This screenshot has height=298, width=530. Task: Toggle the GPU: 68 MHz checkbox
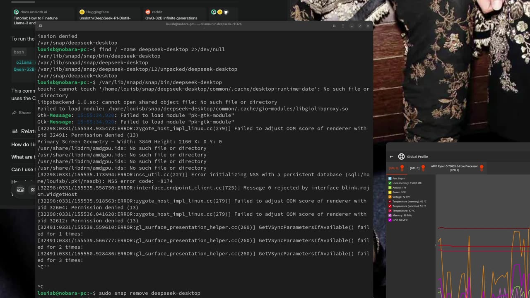tap(390, 220)
